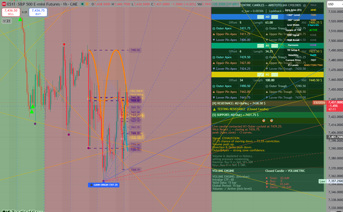
Task: Click the 7431.75 level label on chart
Action: click(135, 107)
